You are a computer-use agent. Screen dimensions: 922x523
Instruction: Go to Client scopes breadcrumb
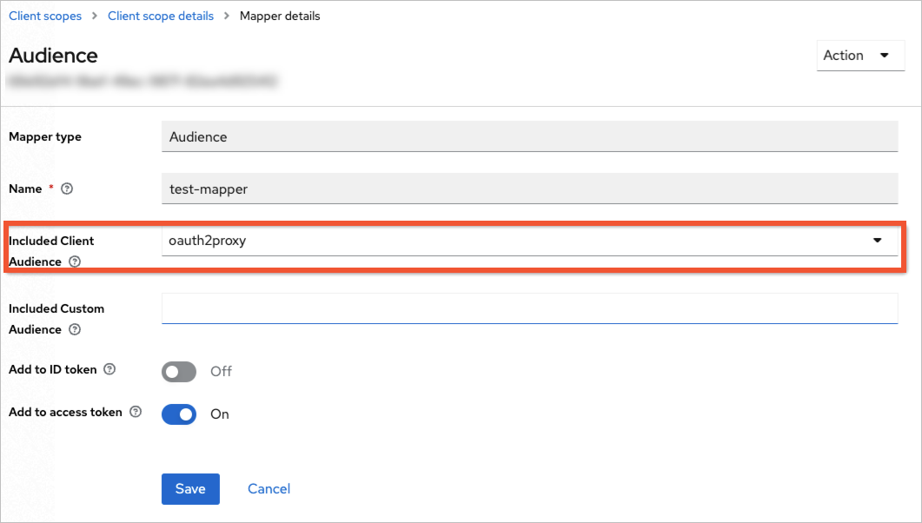coord(45,16)
